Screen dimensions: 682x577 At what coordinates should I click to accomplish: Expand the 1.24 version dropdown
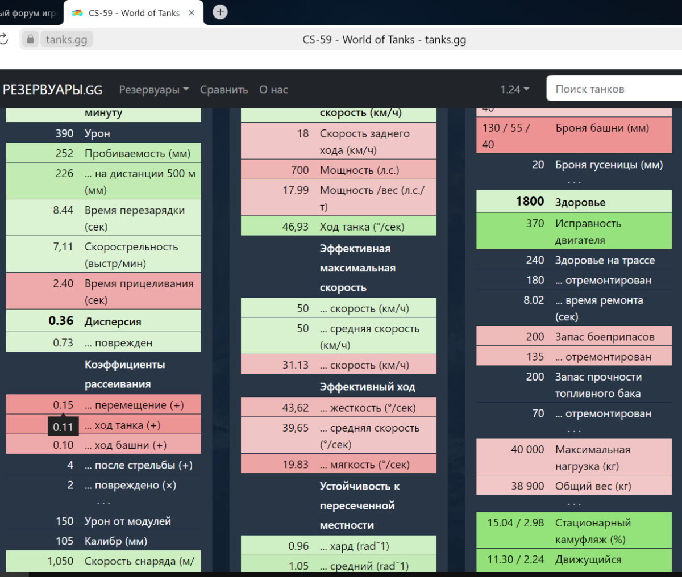(x=515, y=90)
